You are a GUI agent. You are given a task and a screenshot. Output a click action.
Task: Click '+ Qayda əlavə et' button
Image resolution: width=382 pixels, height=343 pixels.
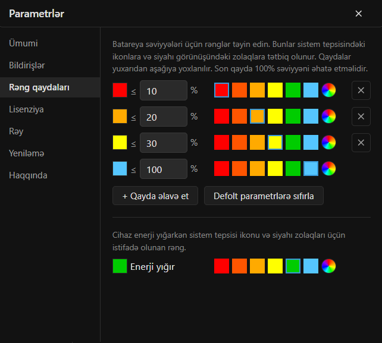coord(155,196)
